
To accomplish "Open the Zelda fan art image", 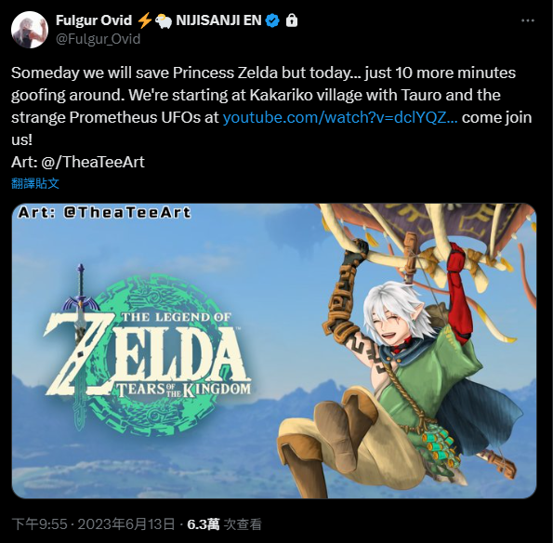I will 274,351.
